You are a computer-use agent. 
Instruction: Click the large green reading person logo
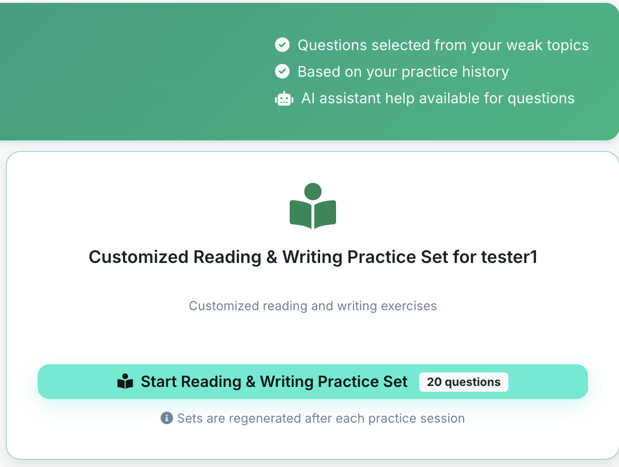(313, 205)
